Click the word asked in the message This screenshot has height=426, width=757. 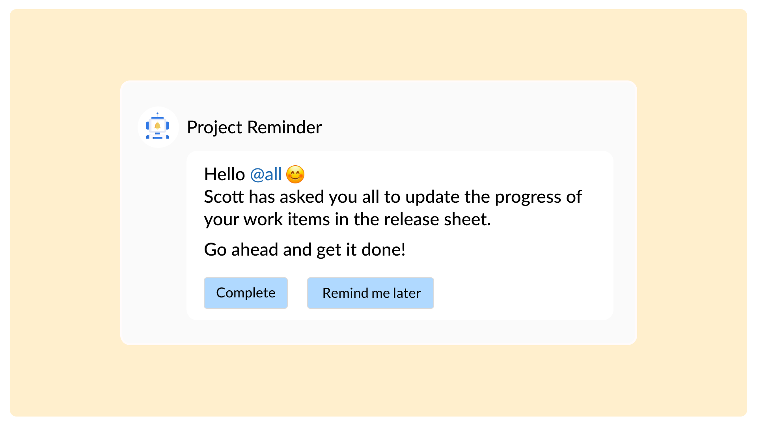tap(302, 197)
